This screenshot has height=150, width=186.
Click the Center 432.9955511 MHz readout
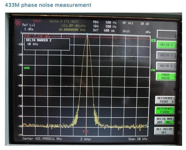point(42,139)
